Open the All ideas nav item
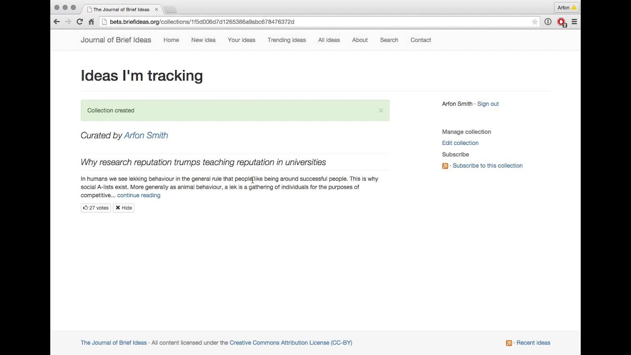 (329, 40)
